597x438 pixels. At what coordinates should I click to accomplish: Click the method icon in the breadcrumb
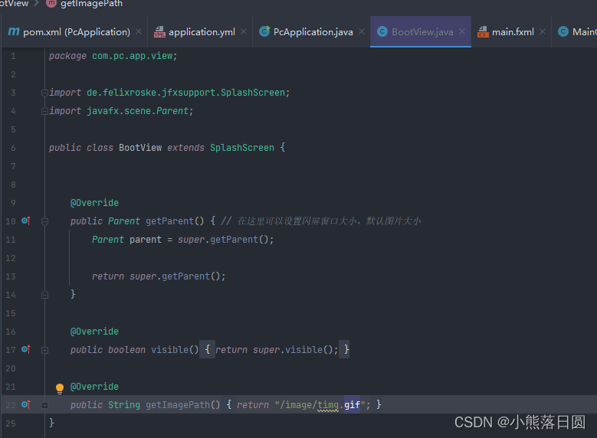51,3
